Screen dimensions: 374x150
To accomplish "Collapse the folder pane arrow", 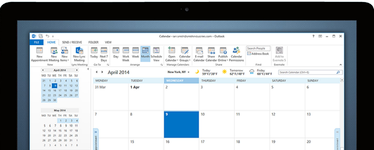I will click(x=88, y=69).
